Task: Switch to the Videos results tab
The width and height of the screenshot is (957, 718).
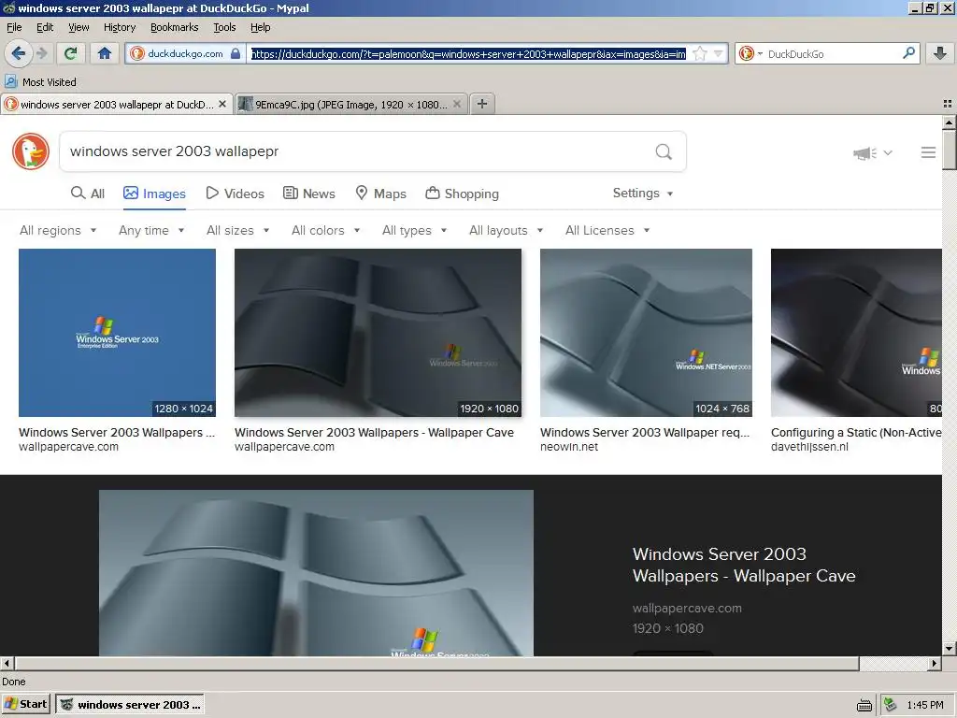Action: pos(235,194)
